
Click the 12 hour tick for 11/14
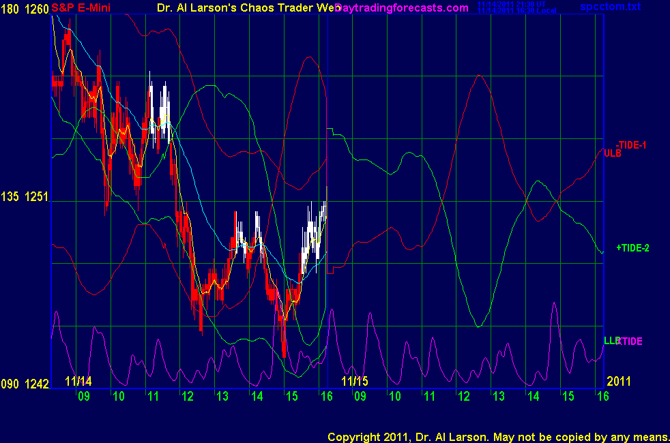[x=187, y=396]
